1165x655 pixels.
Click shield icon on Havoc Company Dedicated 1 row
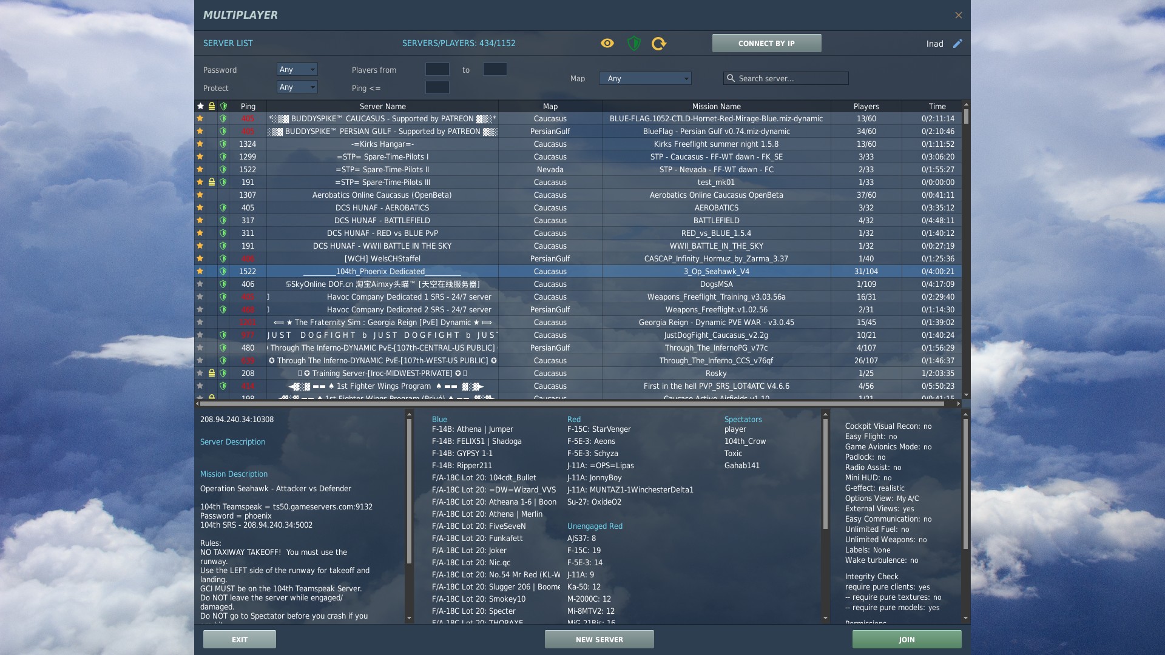(223, 297)
